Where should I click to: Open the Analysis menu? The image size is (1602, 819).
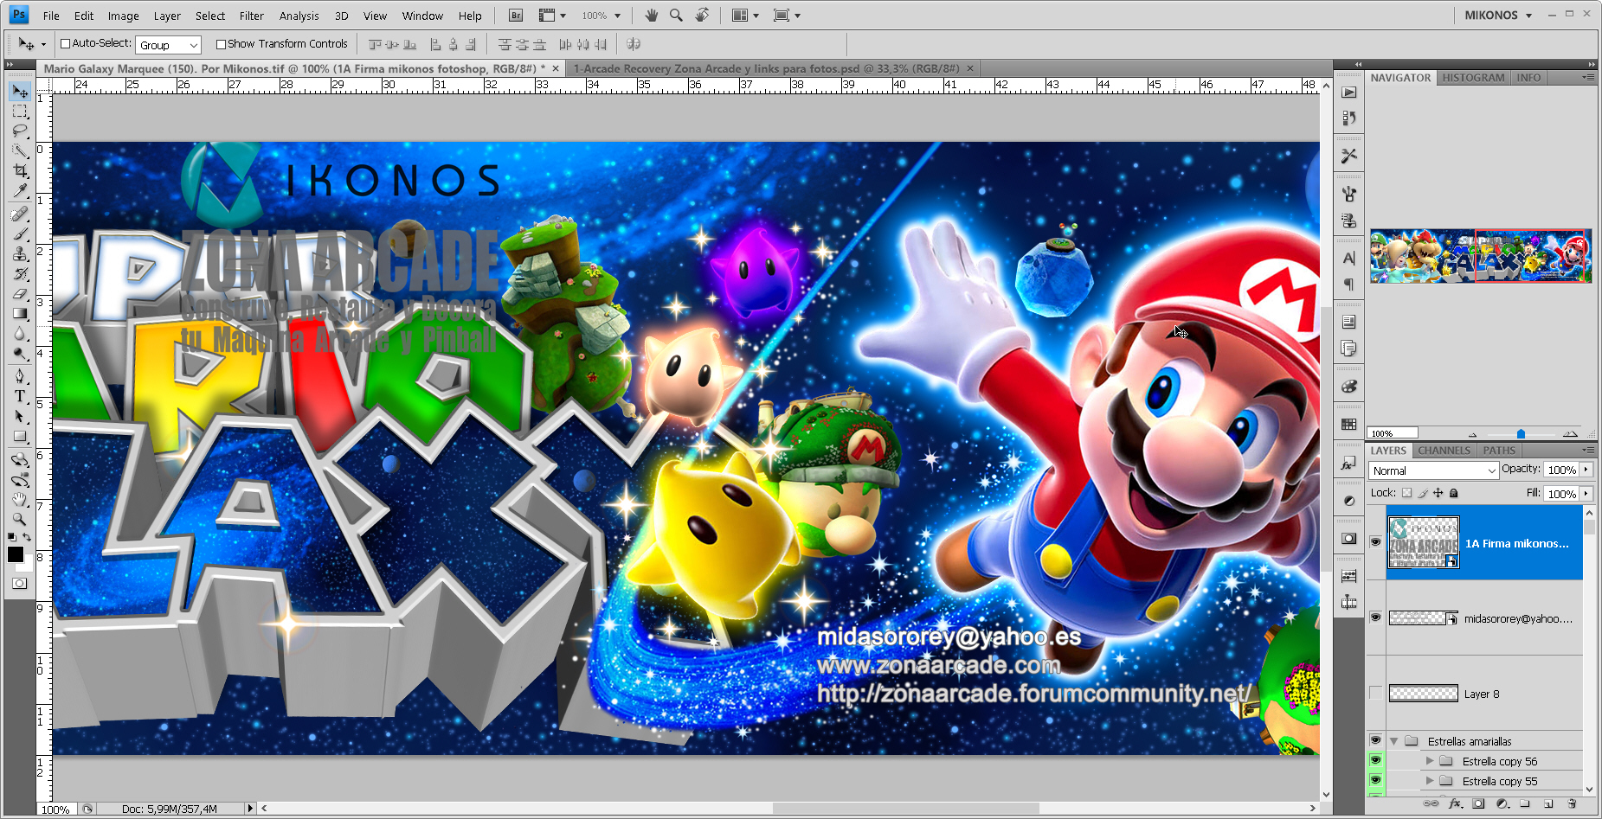point(299,16)
